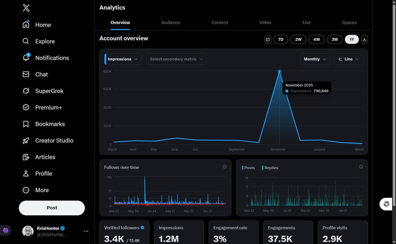Click the verified badge next to KrisHunter
This screenshot has width=396, height=244.
(62, 228)
